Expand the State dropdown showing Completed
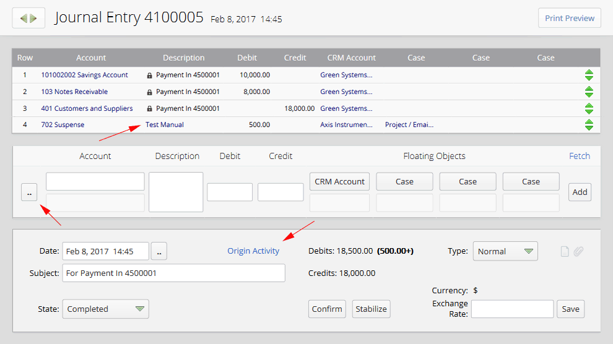Screen dimensions: 613x344 (106, 309)
